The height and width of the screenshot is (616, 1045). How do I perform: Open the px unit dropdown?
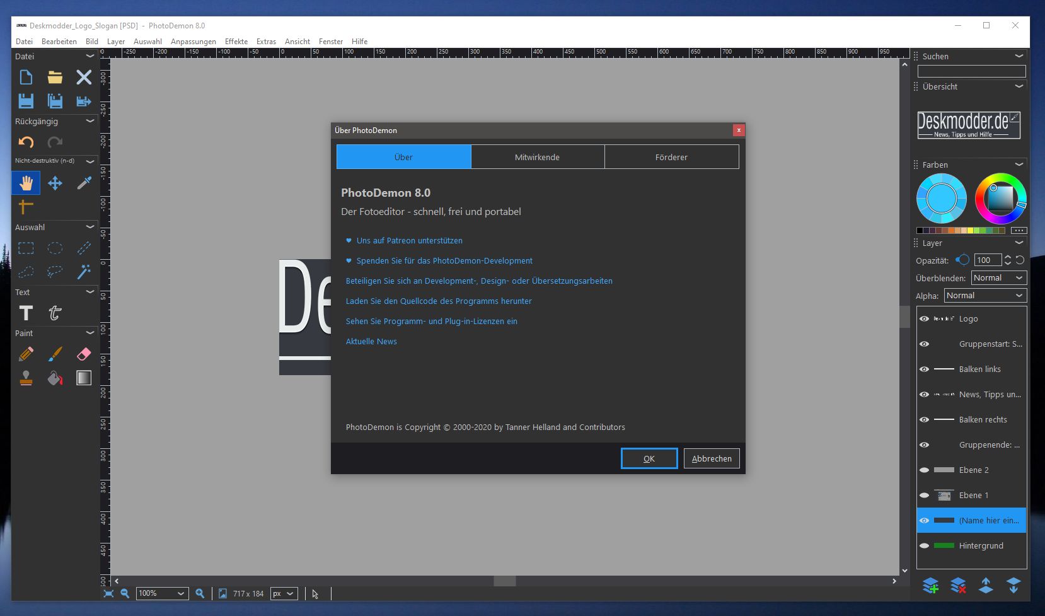click(x=284, y=593)
